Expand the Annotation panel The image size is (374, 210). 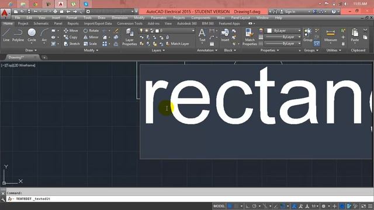[207, 50]
